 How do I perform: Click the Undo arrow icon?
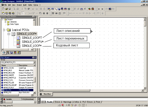click(33, 9)
